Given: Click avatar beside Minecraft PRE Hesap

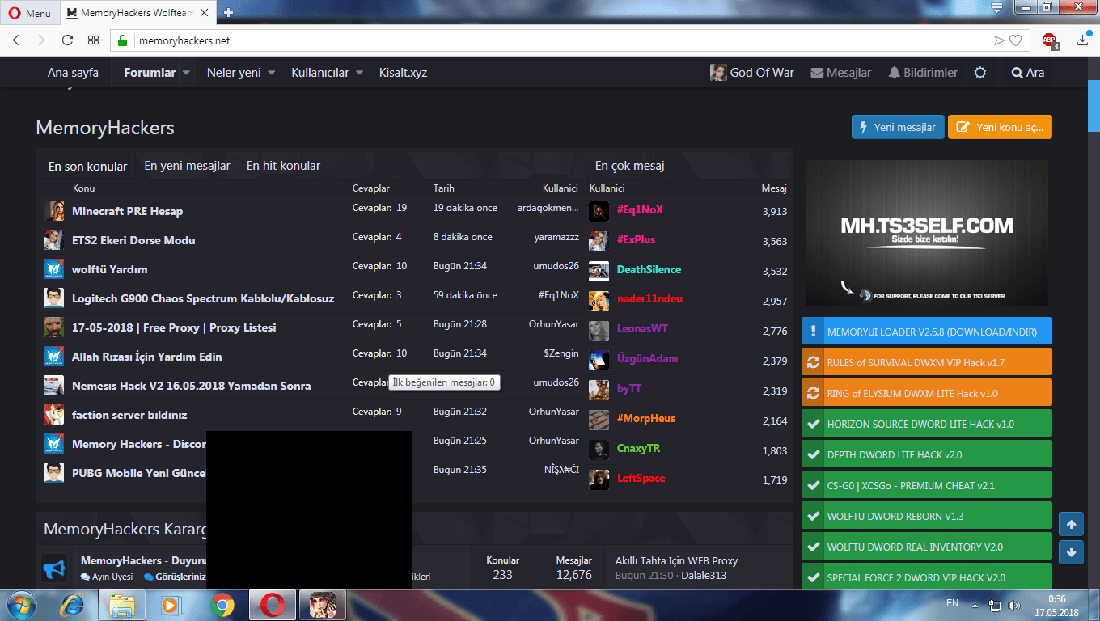Looking at the screenshot, I should [x=53, y=211].
